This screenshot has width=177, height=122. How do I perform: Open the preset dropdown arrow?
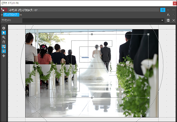162,20
